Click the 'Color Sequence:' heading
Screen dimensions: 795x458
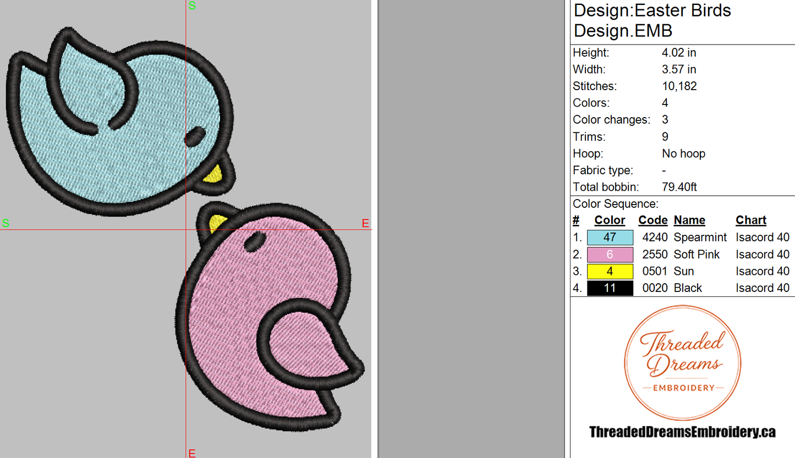[x=616, y=204]
